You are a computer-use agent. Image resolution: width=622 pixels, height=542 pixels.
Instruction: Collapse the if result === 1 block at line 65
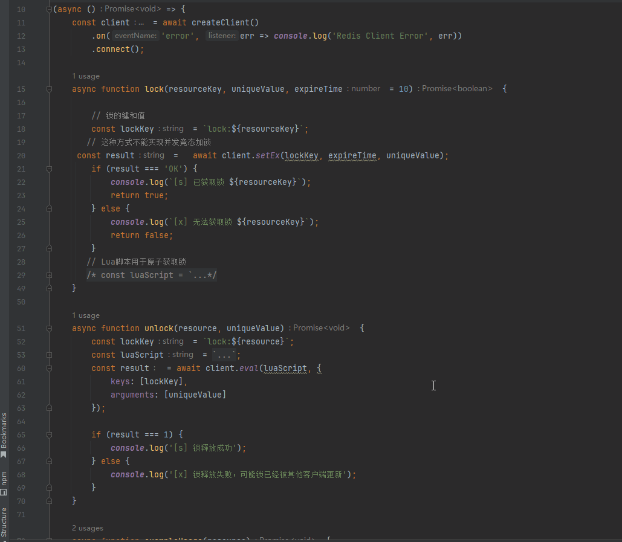point(49,435)
